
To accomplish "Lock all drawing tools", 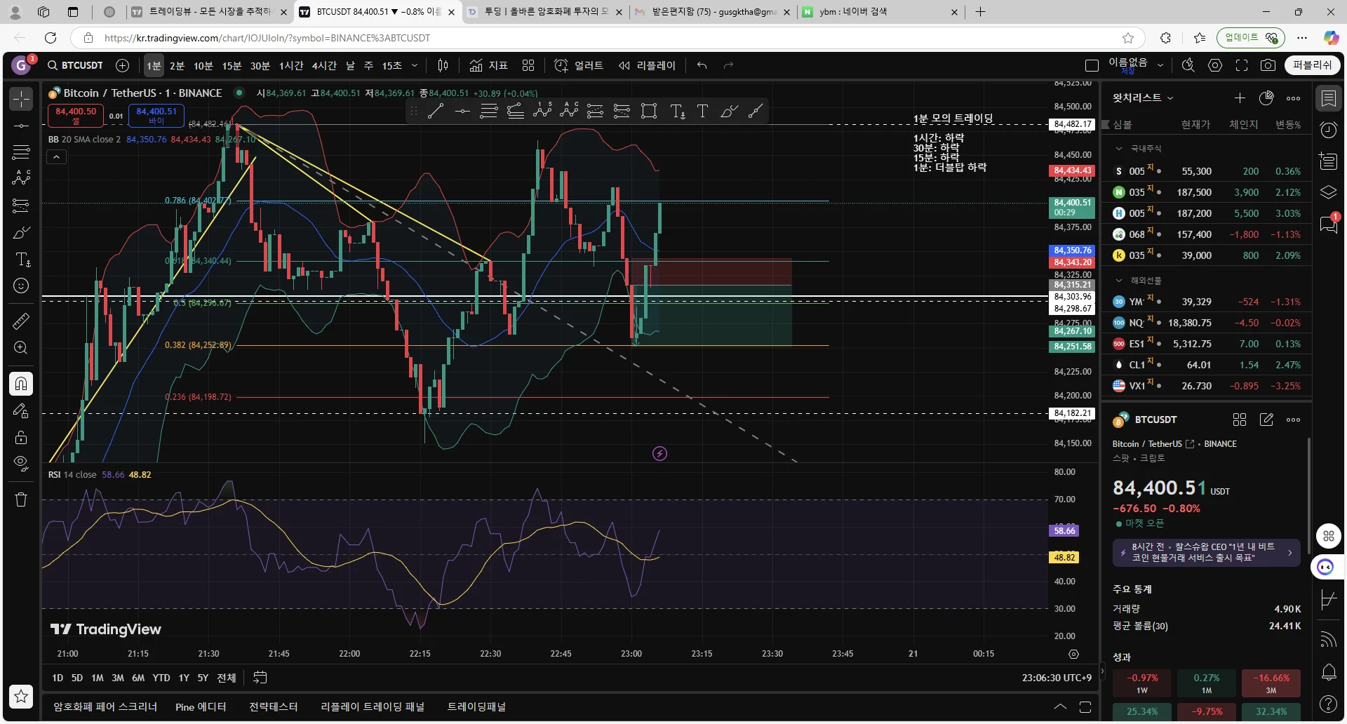I will click(21, 438).
